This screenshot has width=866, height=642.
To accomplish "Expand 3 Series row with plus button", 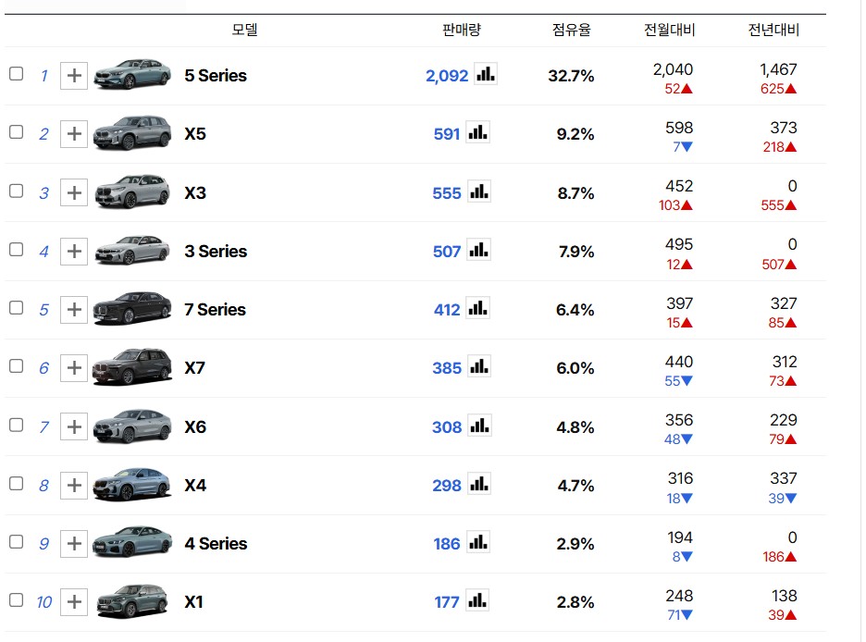I will (x=74, y=252).
